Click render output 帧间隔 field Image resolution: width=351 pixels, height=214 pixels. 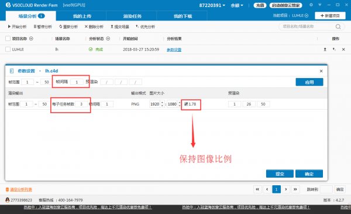click(107, 104)
